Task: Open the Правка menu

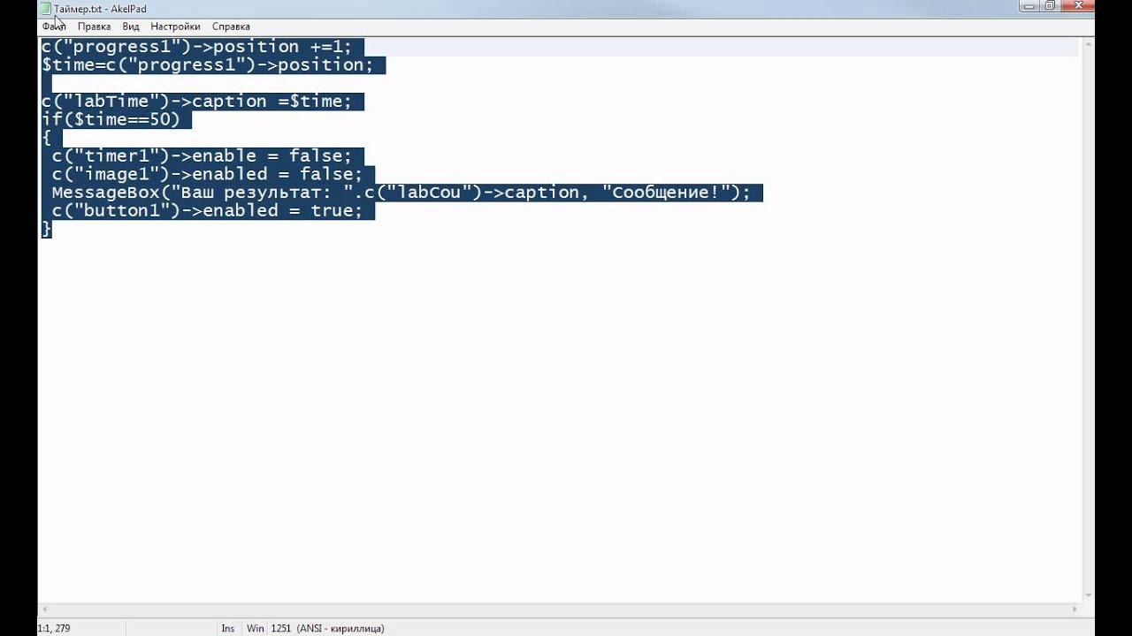Action: tap(94, 26)
